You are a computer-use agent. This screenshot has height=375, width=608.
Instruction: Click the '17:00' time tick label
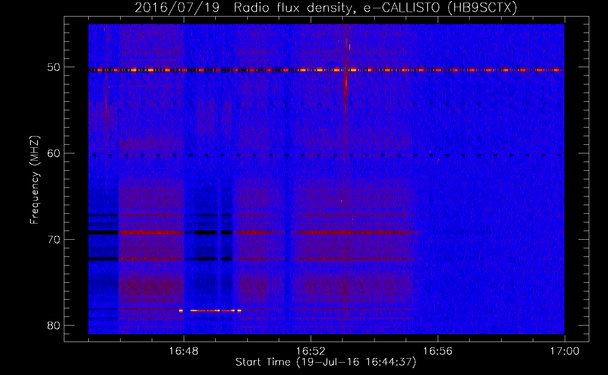[x=565, y=351]
